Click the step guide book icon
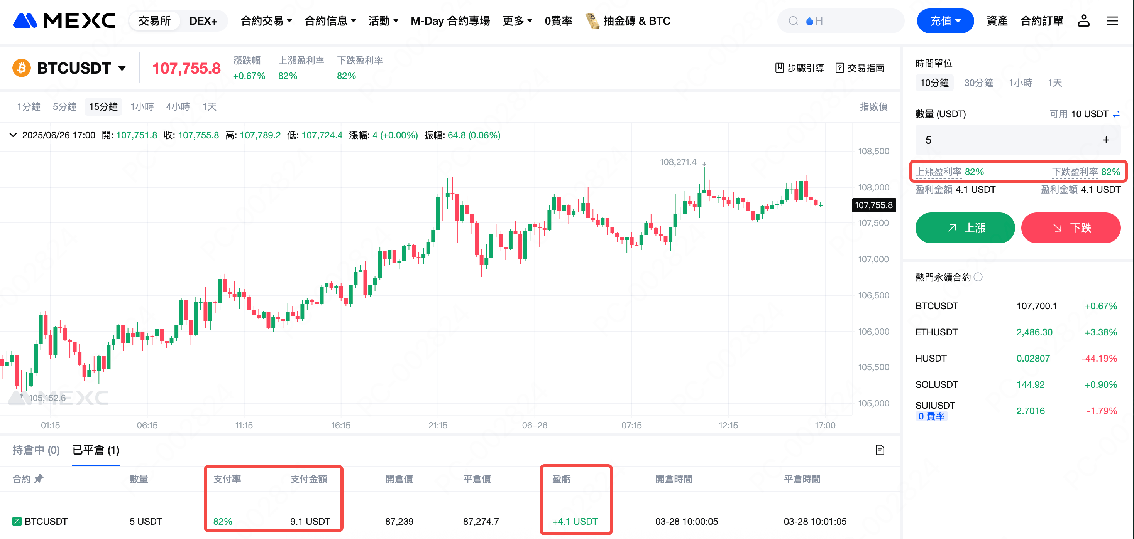The width and height of the screenshot is (1134, 539). pos(779,68)
